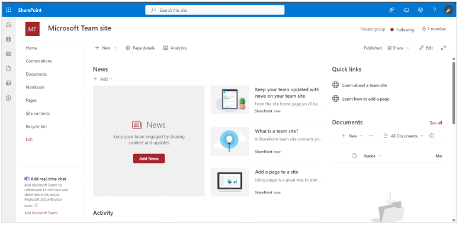Open the tablet thumbnail news article
Screen dimensions: 459x225
230,100
